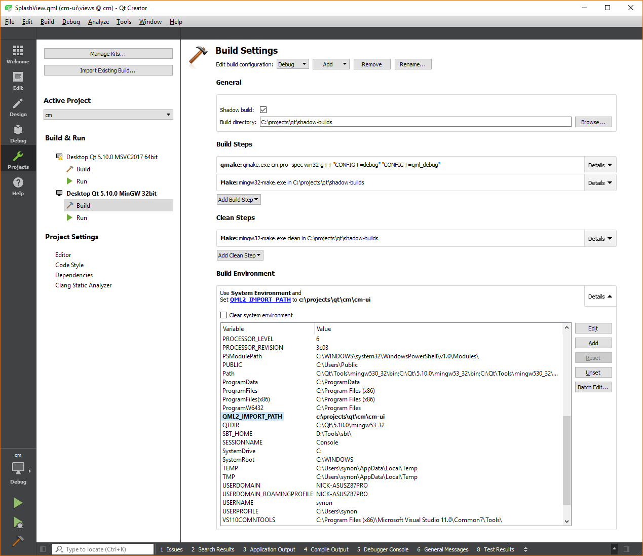Screen dimensions: 643x556
Task: Open the Analyze menu
Action: 98,22
